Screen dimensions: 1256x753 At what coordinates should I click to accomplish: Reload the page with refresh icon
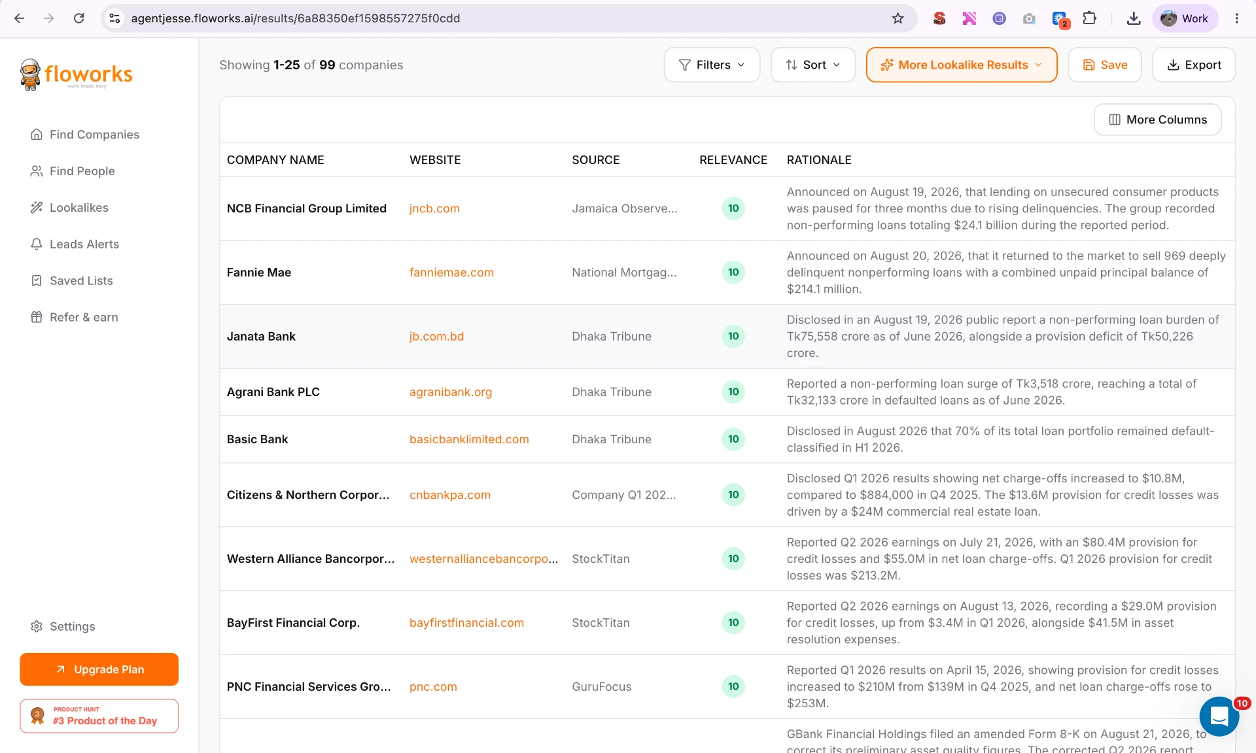click(x=79, y=18)
